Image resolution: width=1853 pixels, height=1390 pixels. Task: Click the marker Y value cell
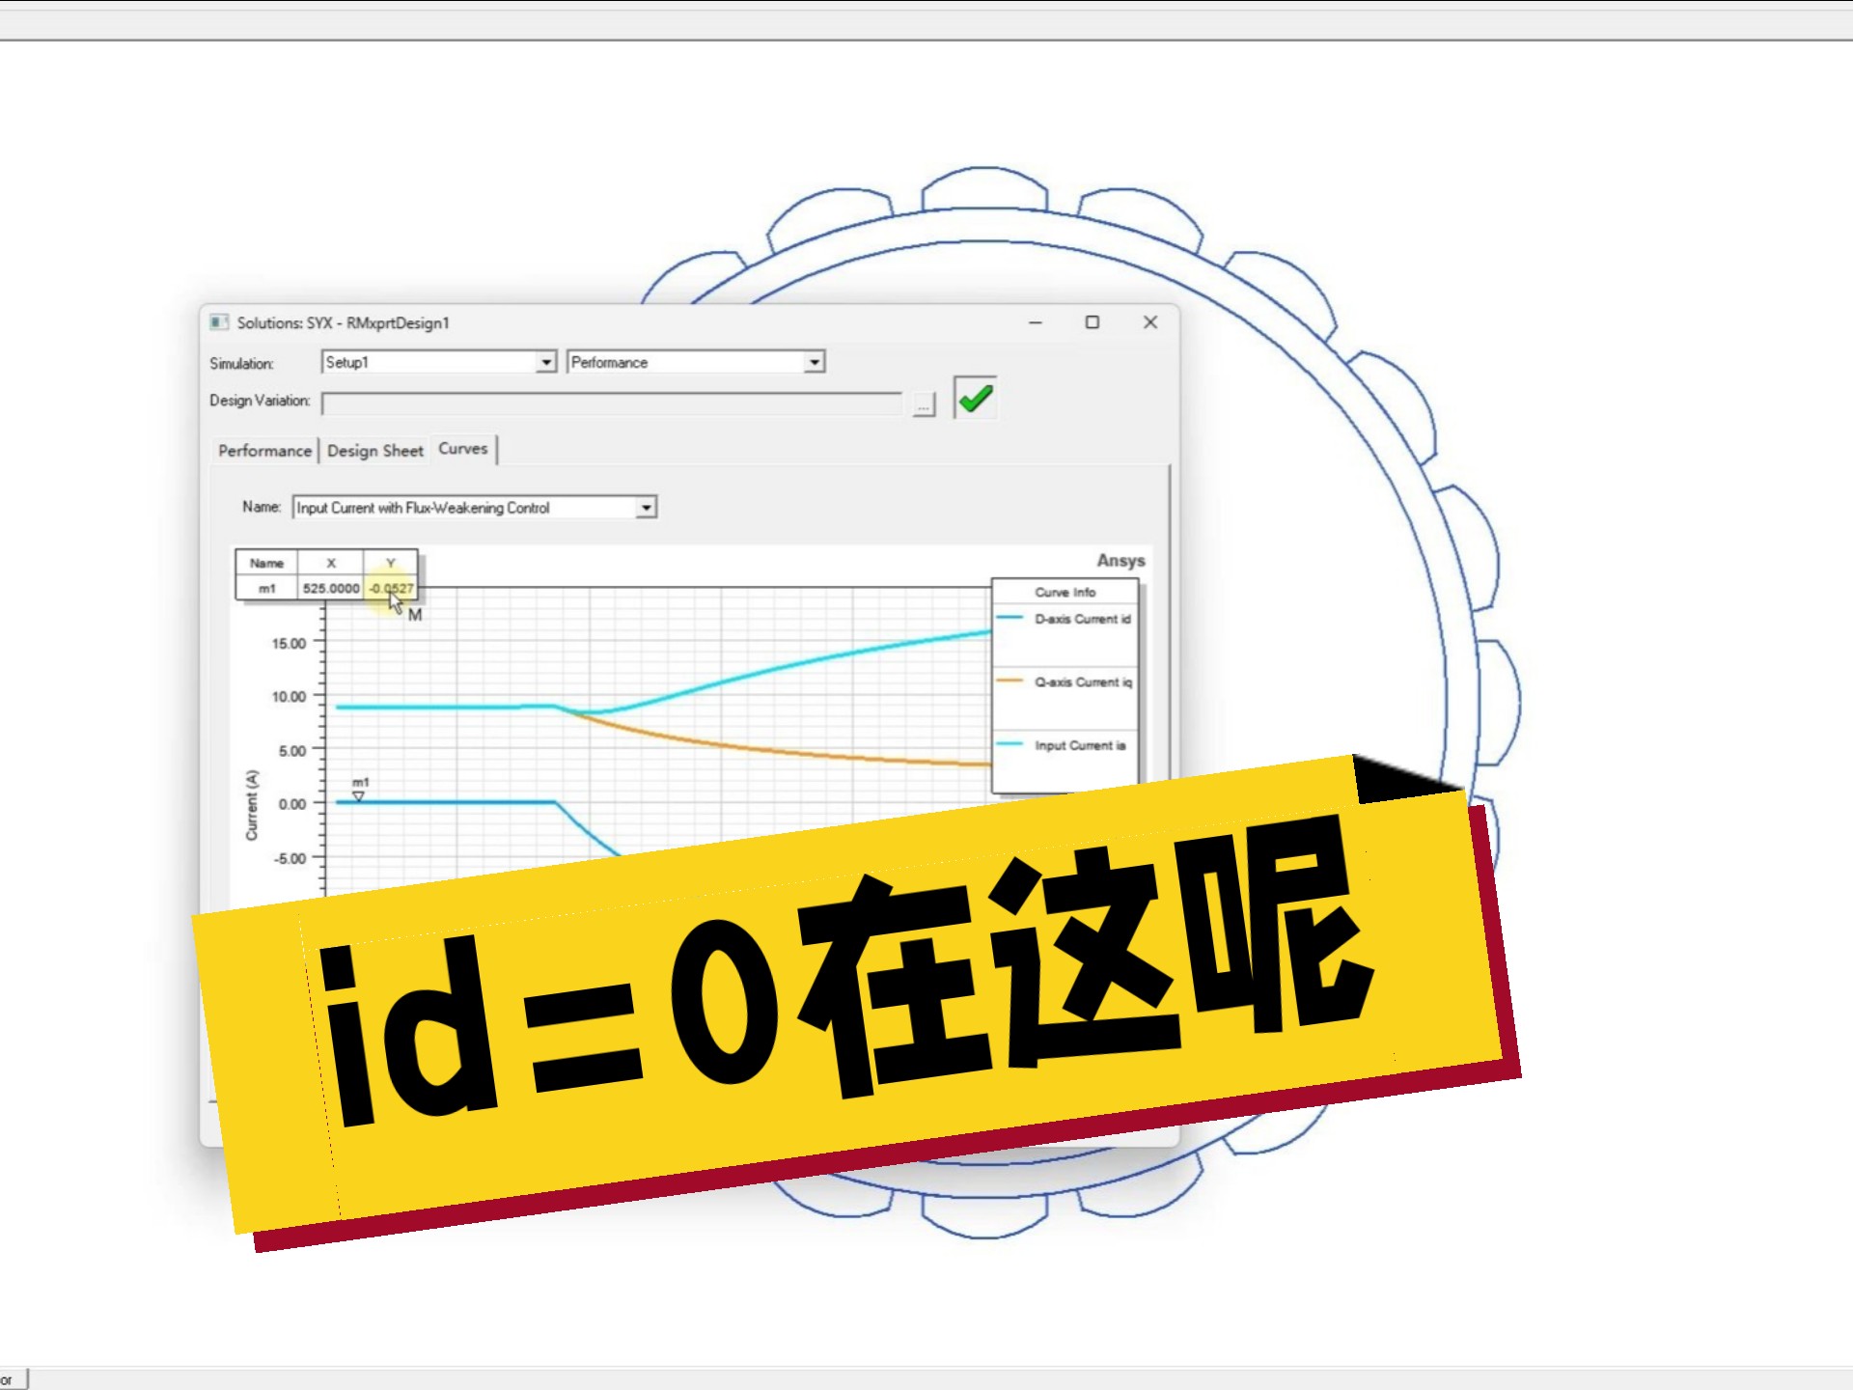(390, 588)
